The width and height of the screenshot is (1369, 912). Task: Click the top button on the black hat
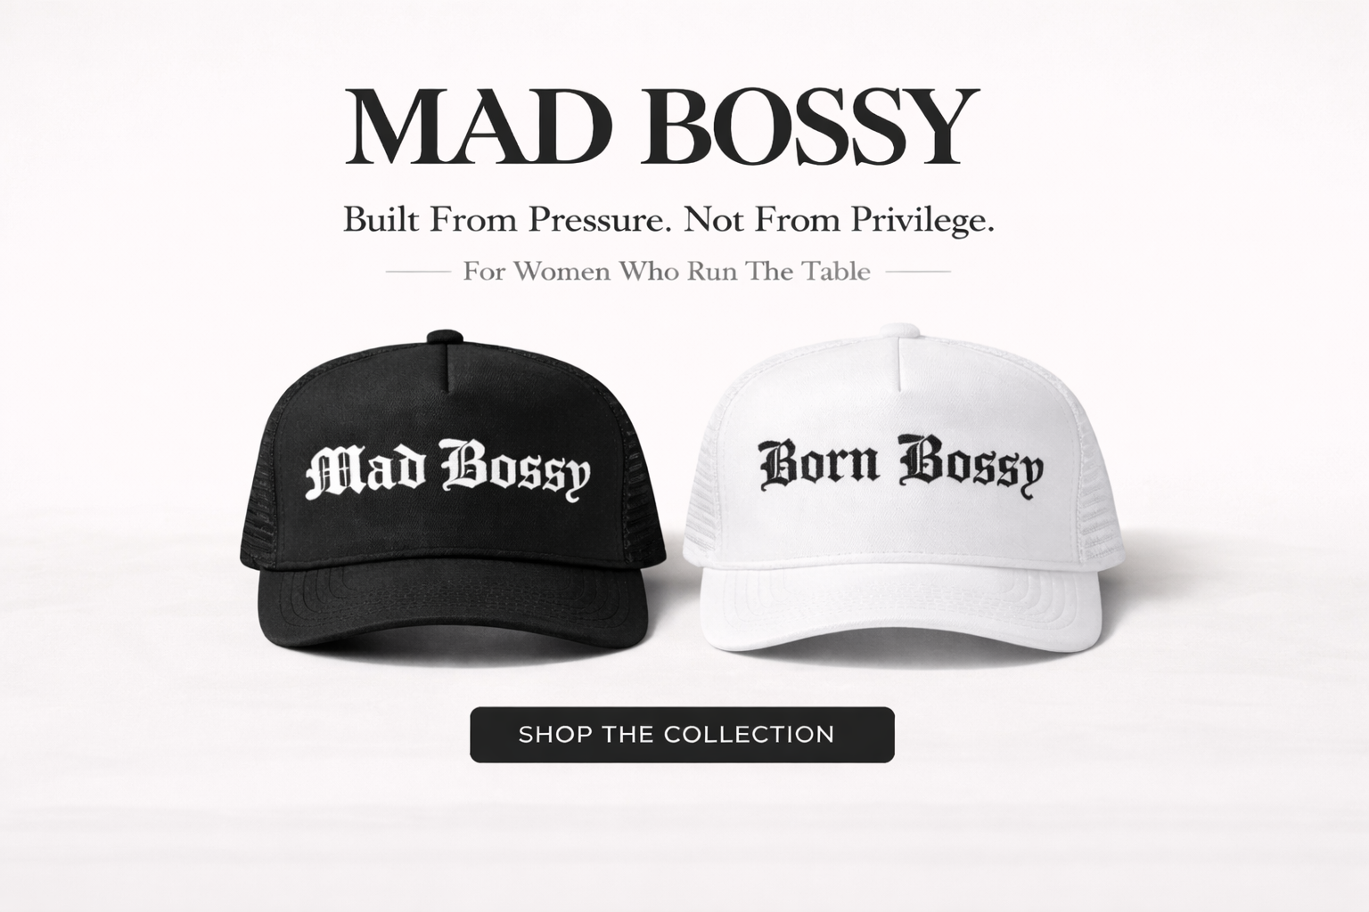[x=442, y=336]
